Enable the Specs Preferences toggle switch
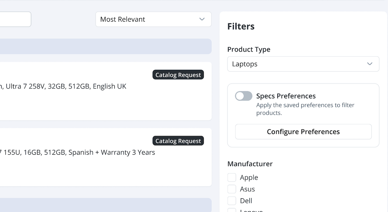 [243, 96]
